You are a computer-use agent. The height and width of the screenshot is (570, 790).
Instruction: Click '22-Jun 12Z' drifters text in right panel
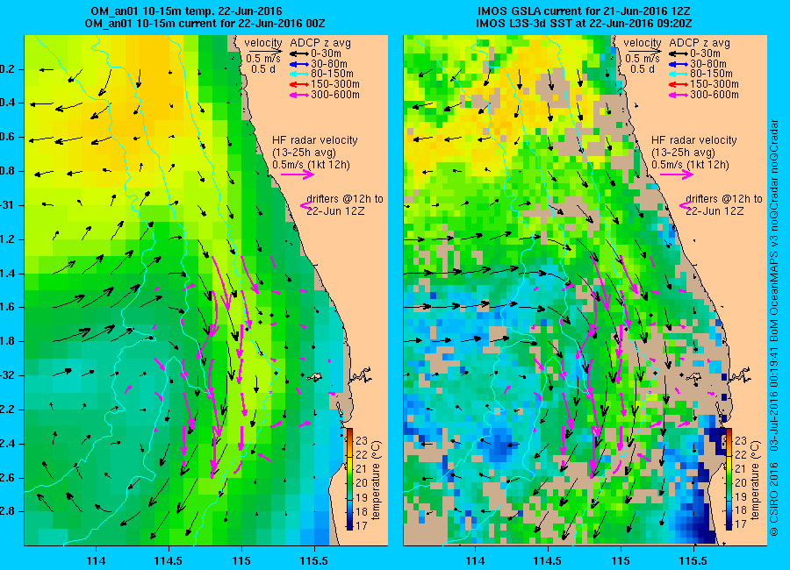point(715,211)
